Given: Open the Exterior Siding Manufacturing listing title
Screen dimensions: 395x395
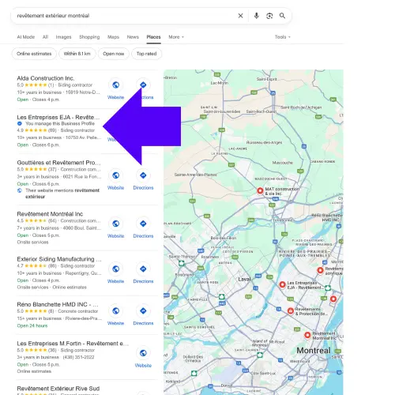Looking at the screenshot, I should (59, 259).
